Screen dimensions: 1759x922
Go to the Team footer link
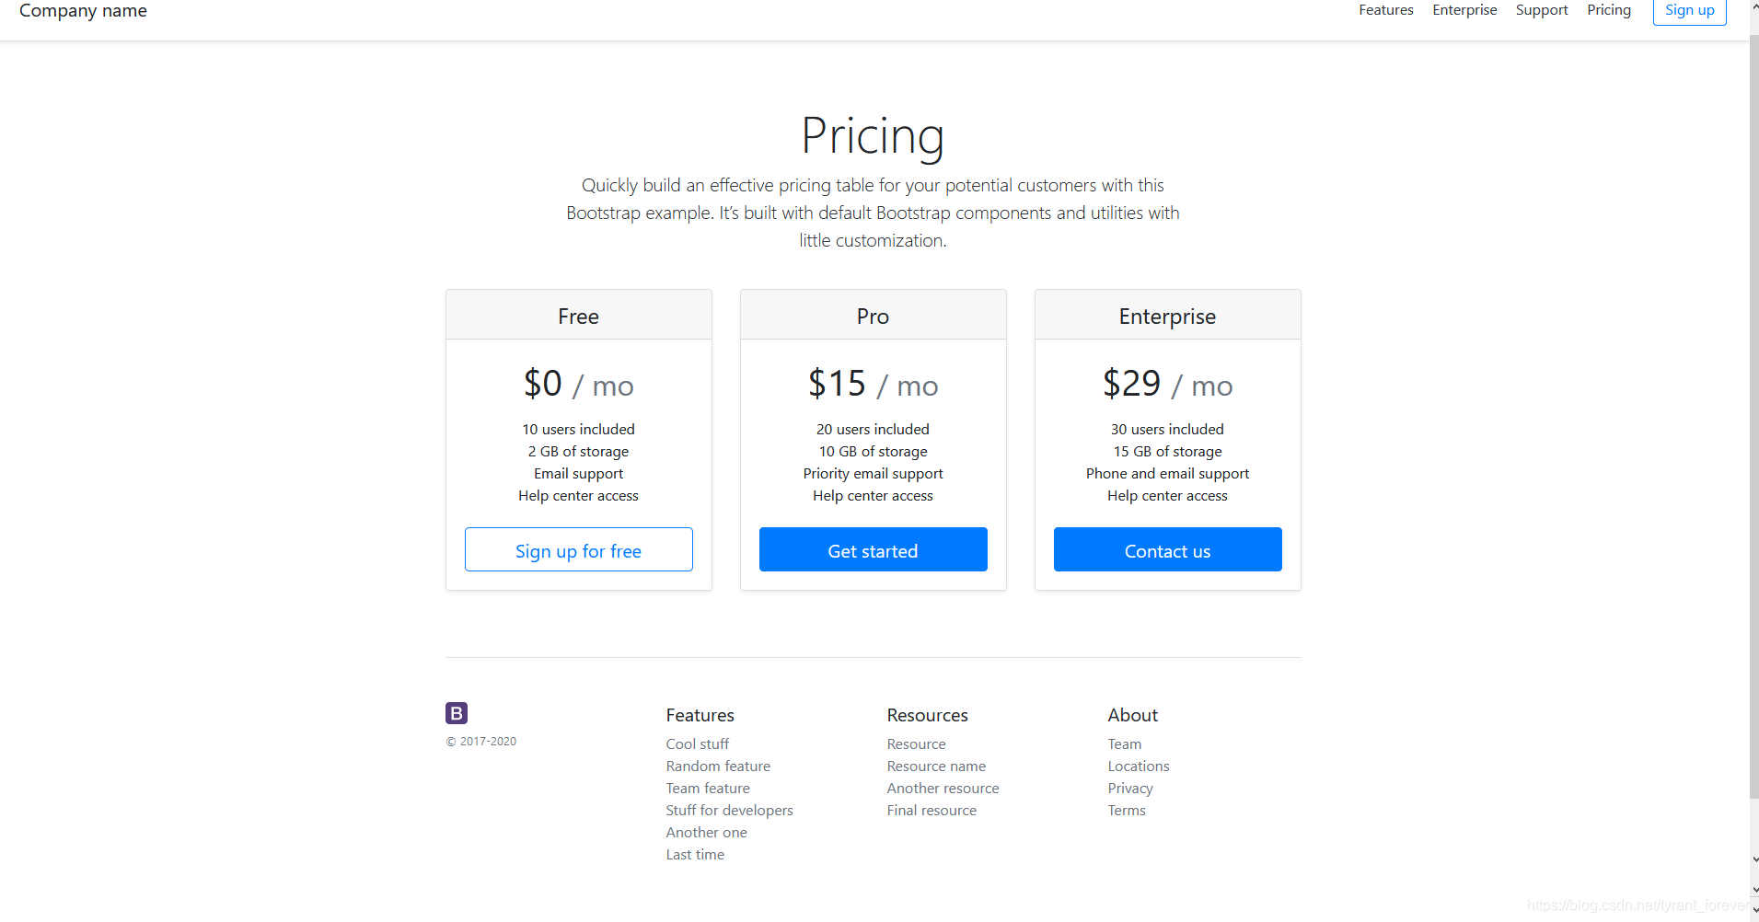coord(1124,743)
